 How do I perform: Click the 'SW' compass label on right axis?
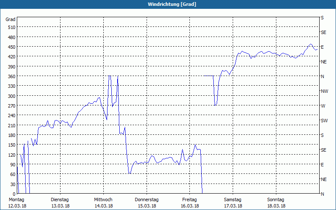[324, 121]
